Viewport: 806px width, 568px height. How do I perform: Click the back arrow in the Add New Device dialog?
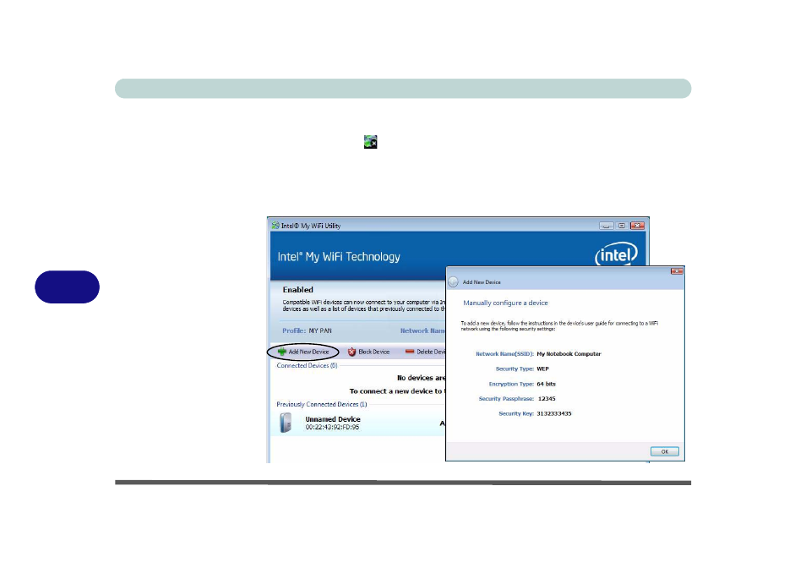pyautogui.click(x=454, y=281)
